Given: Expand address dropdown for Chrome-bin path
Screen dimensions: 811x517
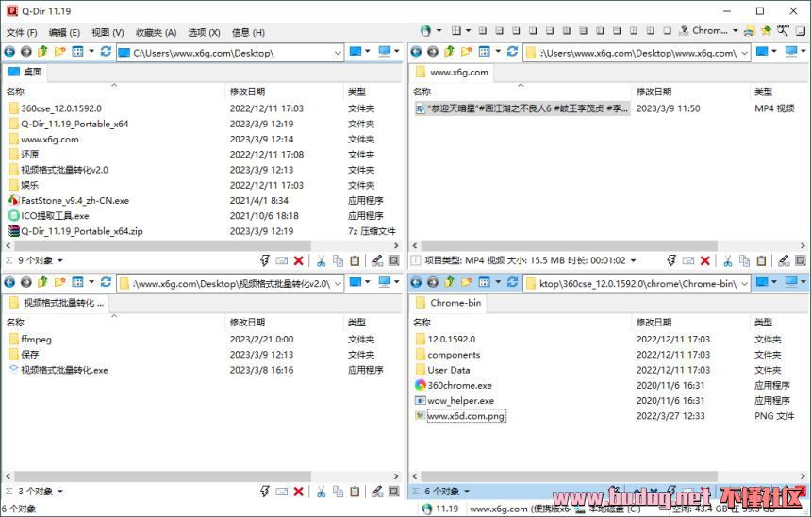Looking at the screenshot, I should pos(744,284).
